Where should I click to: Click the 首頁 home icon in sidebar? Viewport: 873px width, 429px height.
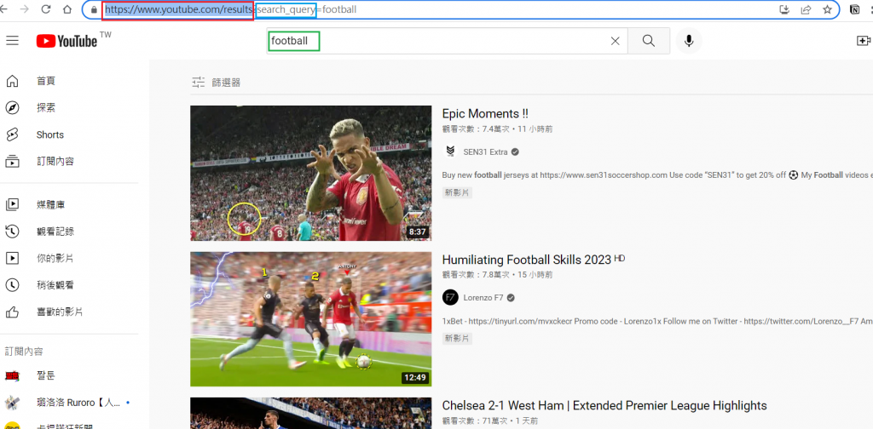point(12,81)
